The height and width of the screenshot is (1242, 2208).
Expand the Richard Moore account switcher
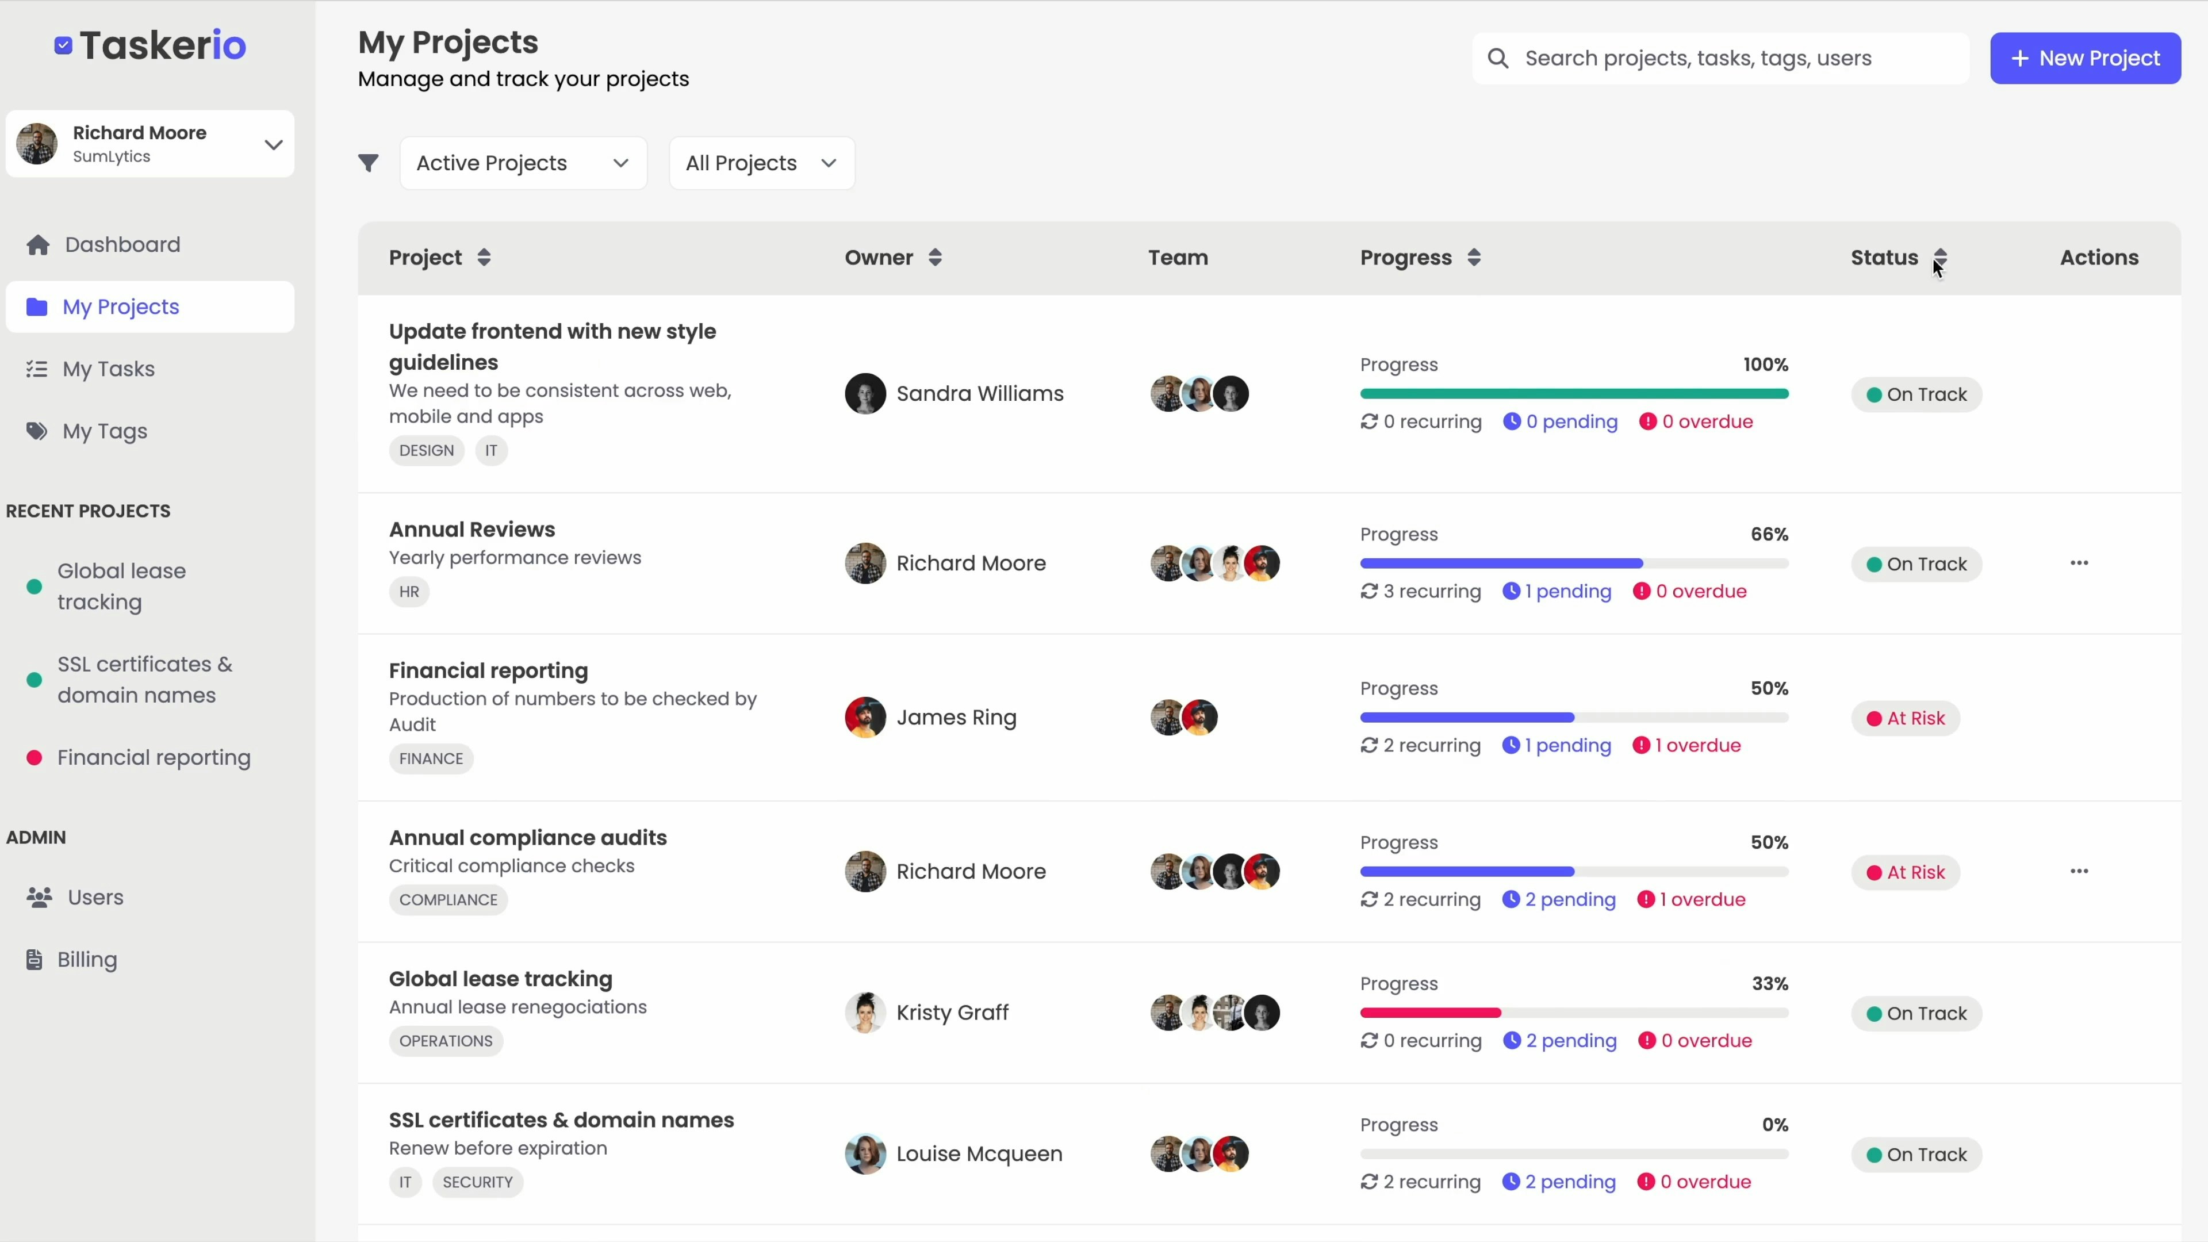coord(273,144)
